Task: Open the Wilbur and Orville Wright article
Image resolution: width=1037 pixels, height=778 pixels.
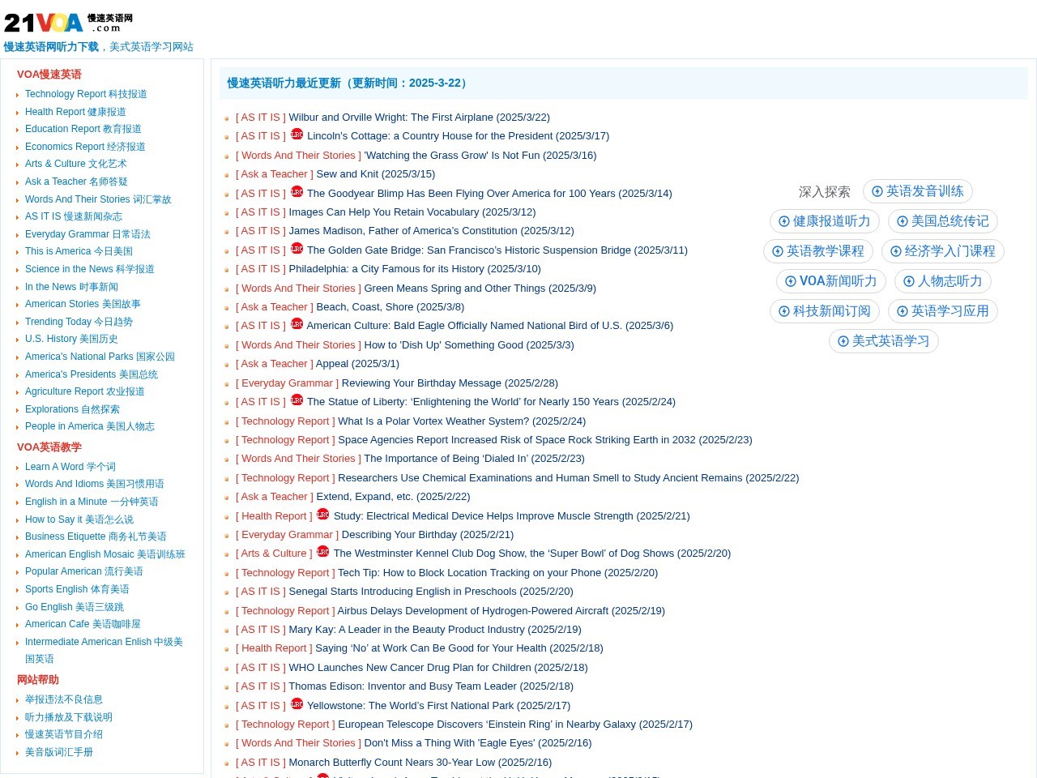Action: point(419,118)
